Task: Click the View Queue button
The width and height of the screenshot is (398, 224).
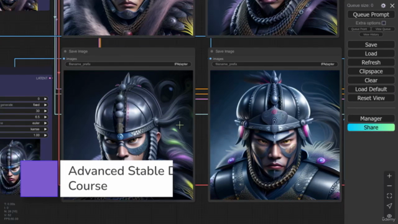Action: click(x=383, y=29)
